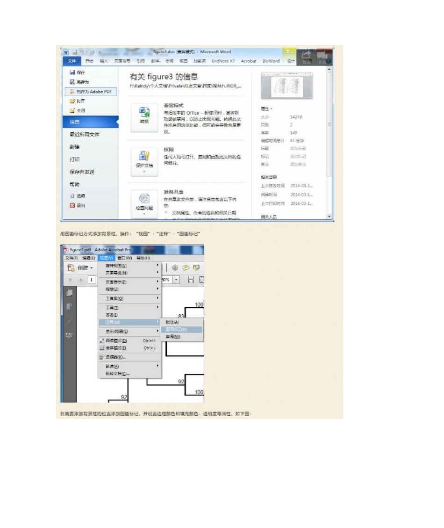Viewport: 444px width, 528px height.
Task: Click the previous page up-arrow button
Action: (x=70, y=280)
